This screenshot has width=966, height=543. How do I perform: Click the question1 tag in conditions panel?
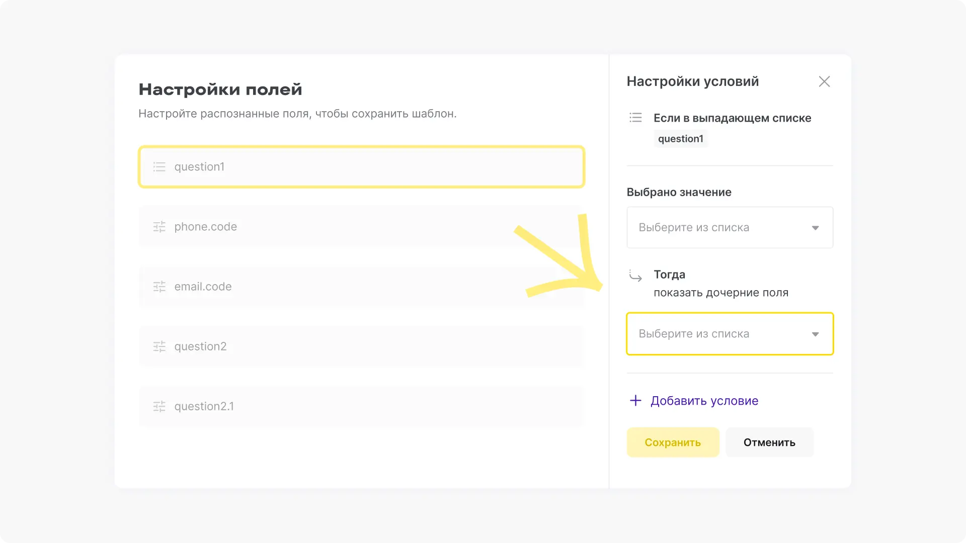[x=680, y=139]
